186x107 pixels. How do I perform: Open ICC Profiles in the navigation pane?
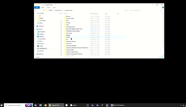(x=42, y=21)
